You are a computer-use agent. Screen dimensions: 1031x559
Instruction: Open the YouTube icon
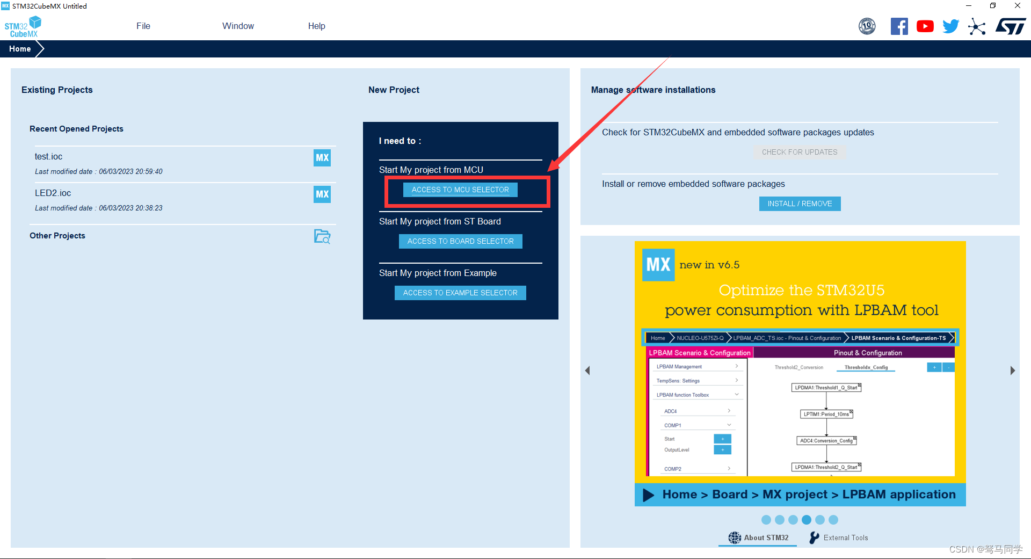pyautogui.click(x=925, y=26)
